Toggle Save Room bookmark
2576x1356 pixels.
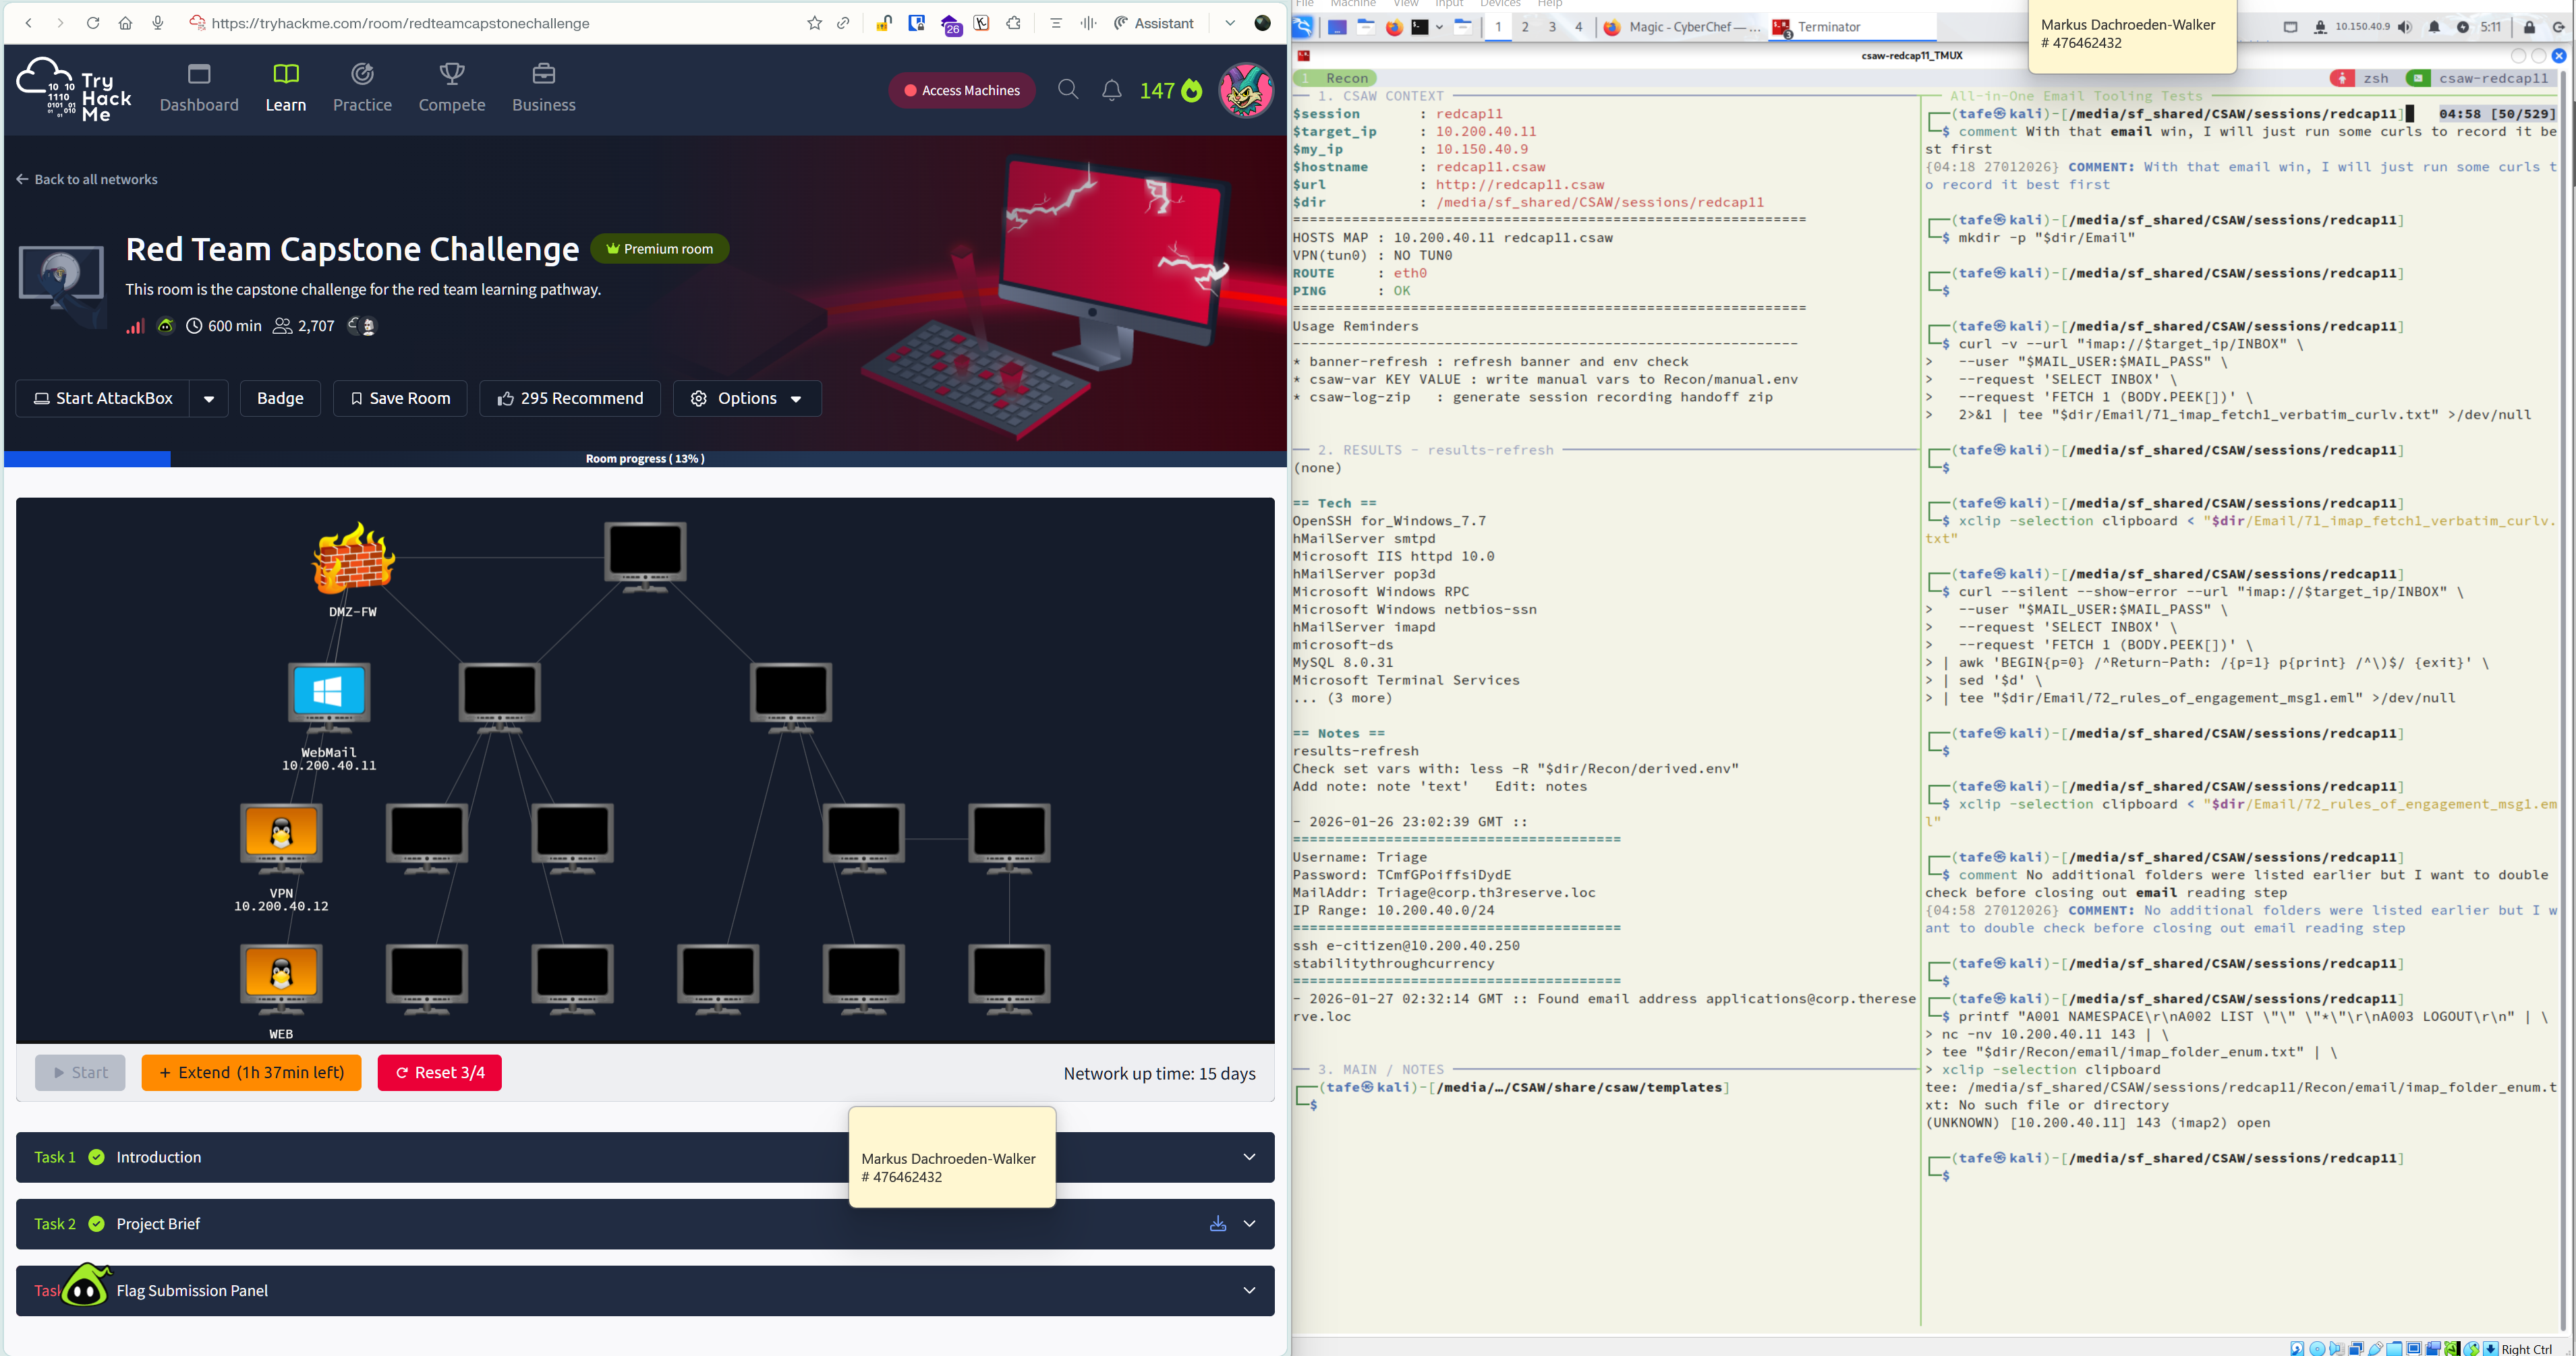click(x=400, y=398)
